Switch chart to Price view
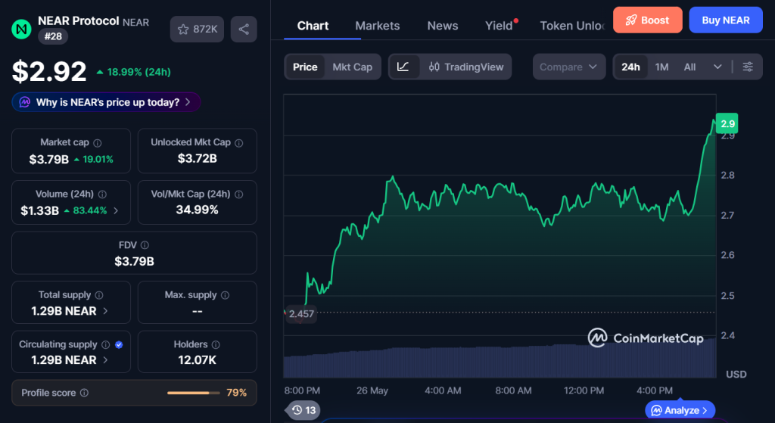 pos(305,67)
